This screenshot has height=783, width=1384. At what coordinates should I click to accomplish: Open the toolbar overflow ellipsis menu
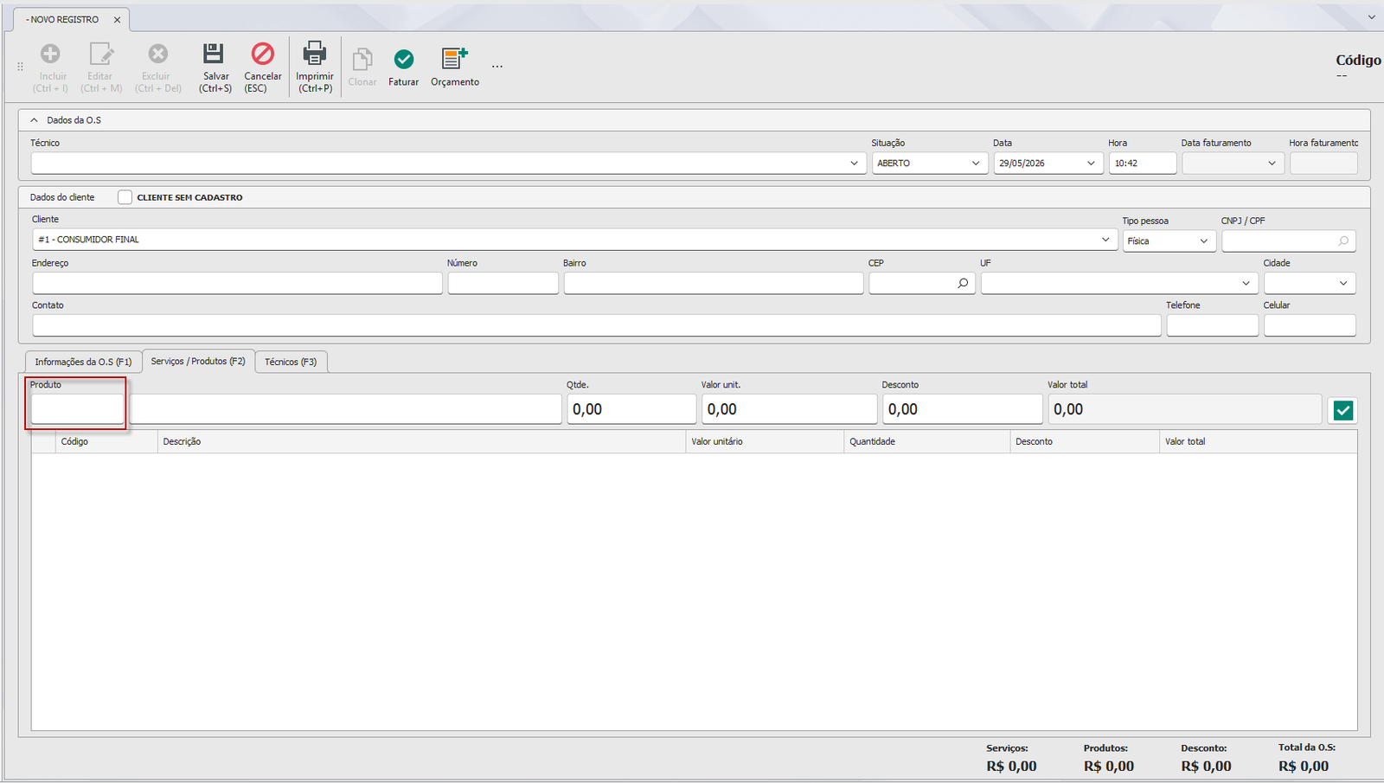tap(497, 67)
